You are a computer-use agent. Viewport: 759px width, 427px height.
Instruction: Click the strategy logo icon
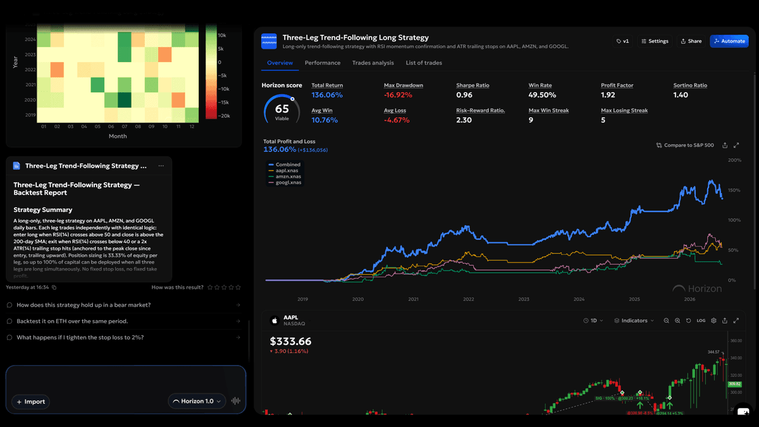point(269,41)
